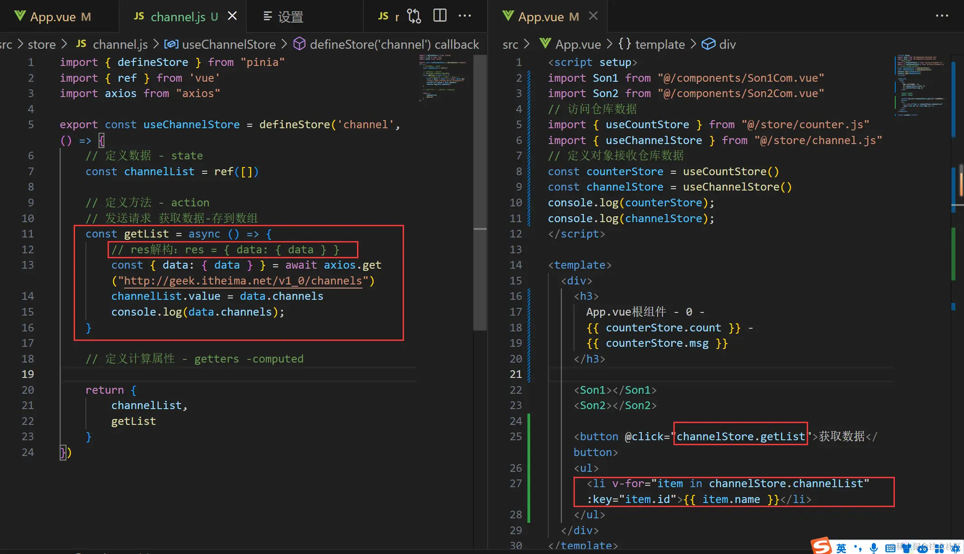
Task: Open the left editor src breadcrumb
Action: [x=6, y=44]
